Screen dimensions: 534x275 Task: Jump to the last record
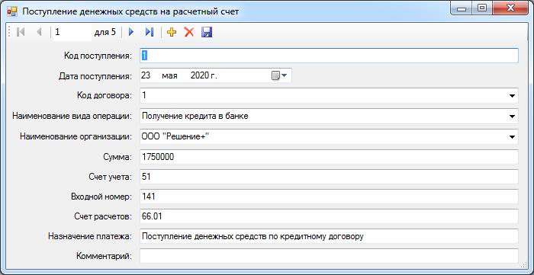(x=150, y=32)
